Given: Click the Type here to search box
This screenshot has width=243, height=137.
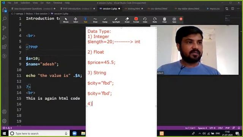Looking at the screenshot, I should (39, 134).
